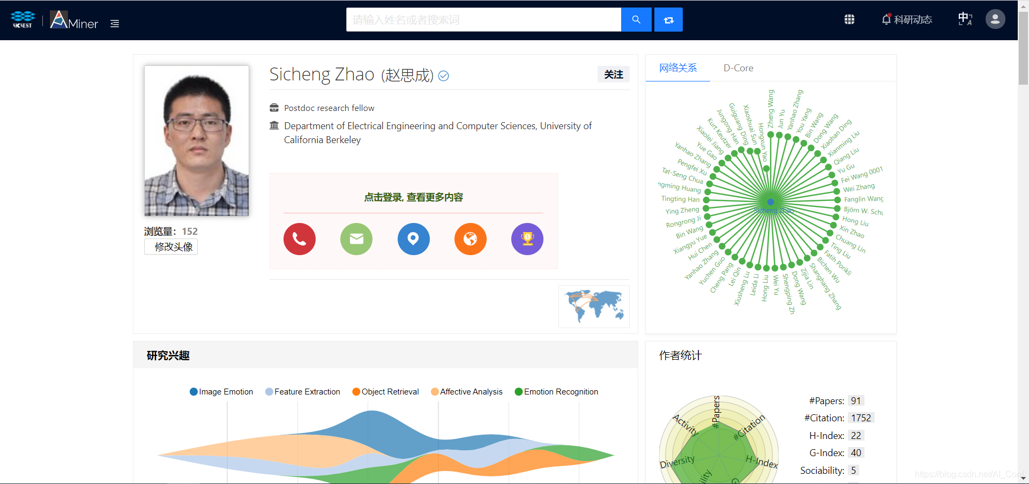This screenshot has width=1029, height=484.
Task: Select coauthor Guiguang Ding in network
Action: tap(738, 124)
